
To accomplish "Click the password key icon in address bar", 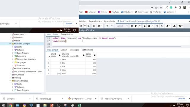I will point(152,7).
